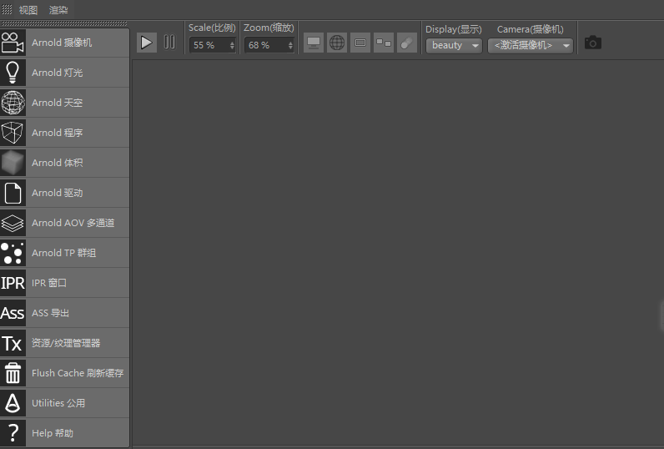Image resolution: width=664 pixels, height=449 pixels.
Task: Click the Arnold 体积 volume icon
Action: [13, 163]
